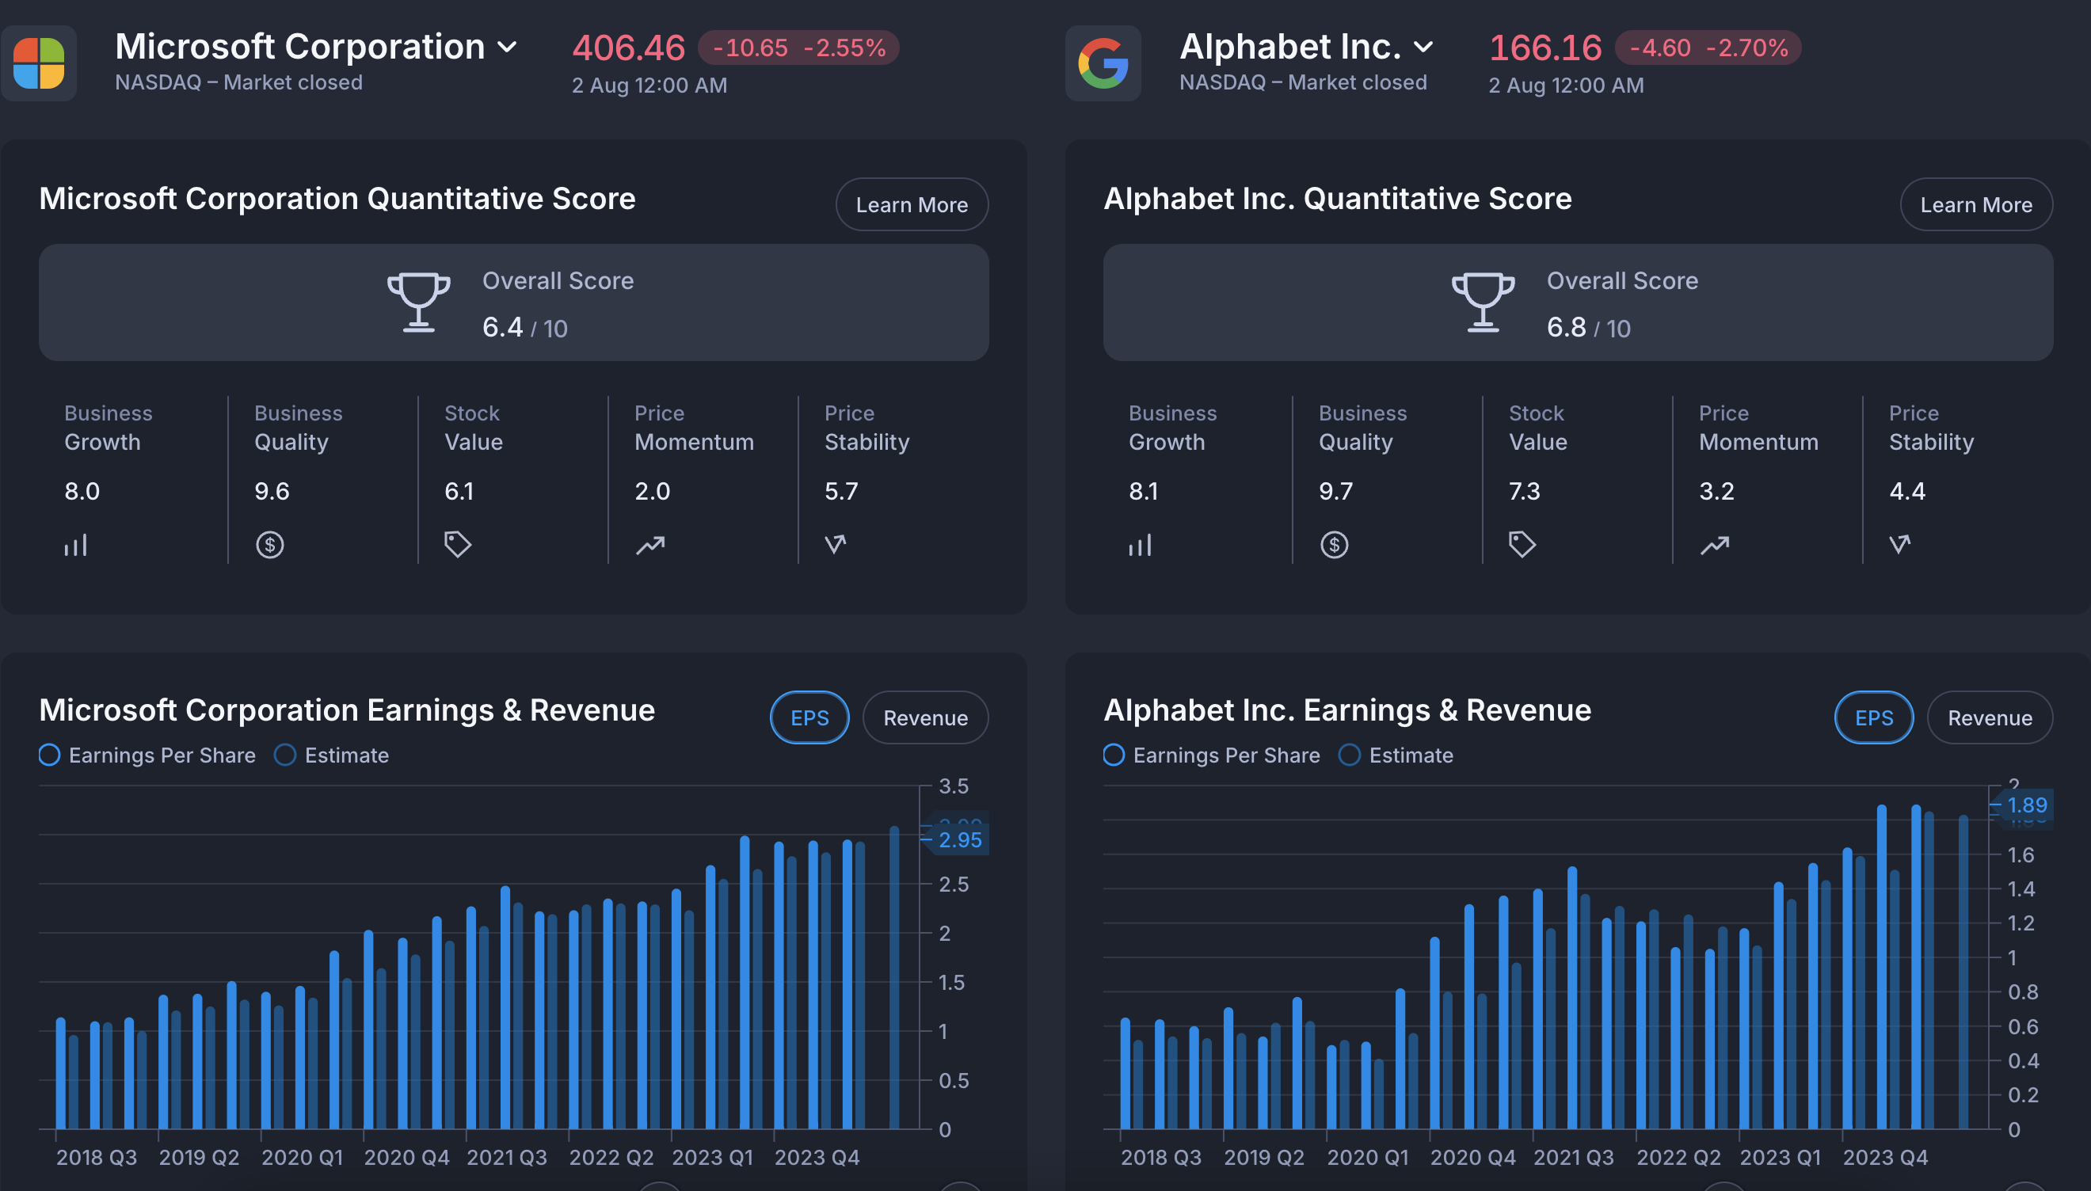The image size is (2091, 1191).
Task: Click Alphabet price change badge -4.60 -2.70%
Action: pyautogui.click(x=1708, y=48)
